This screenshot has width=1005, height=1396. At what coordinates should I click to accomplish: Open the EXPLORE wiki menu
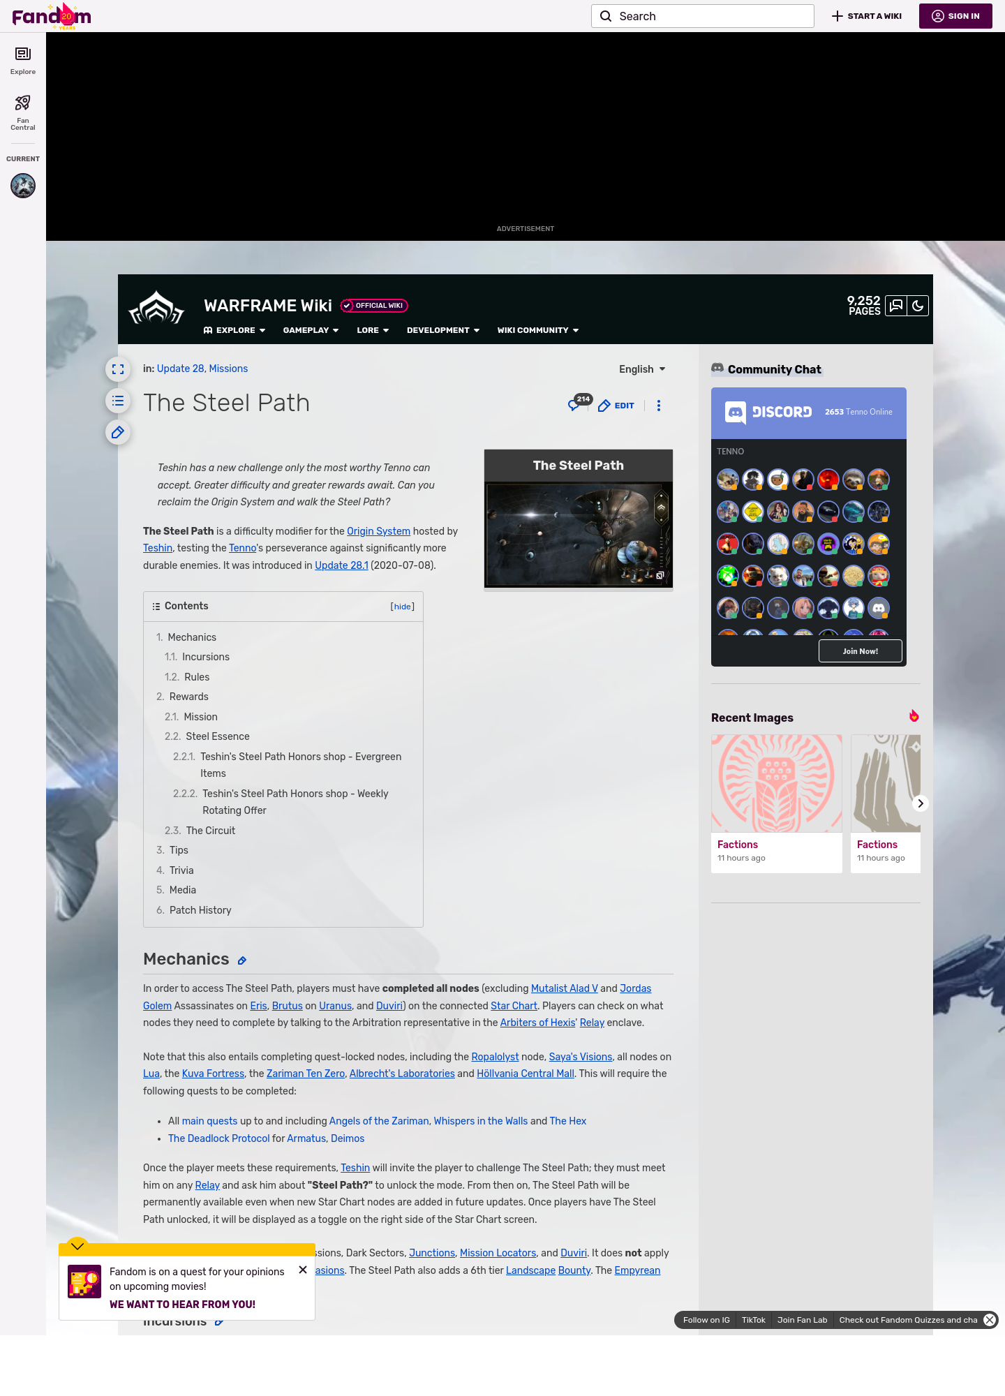(234, 330)
